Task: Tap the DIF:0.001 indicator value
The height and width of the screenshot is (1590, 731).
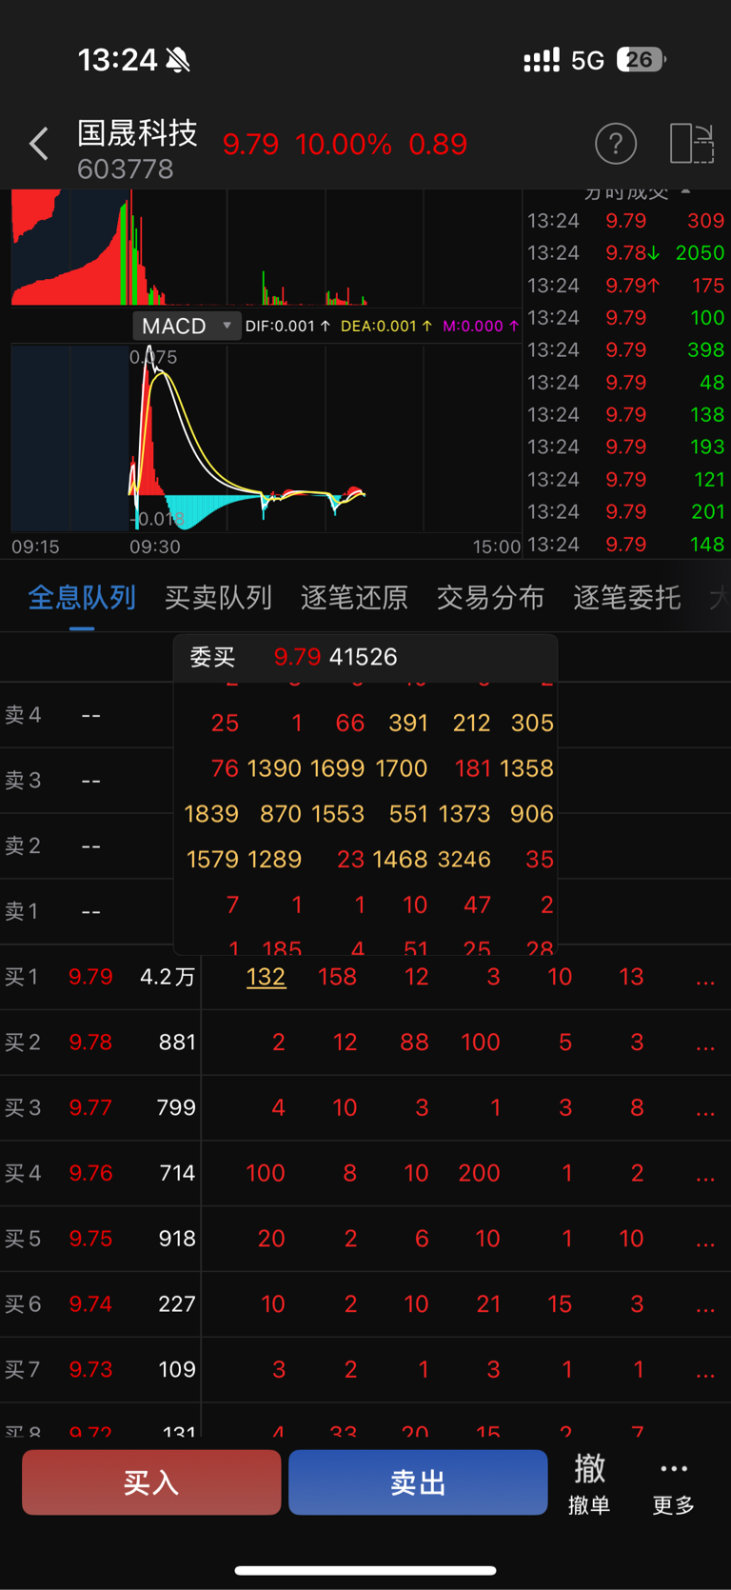Action: [x=288, y=326]
